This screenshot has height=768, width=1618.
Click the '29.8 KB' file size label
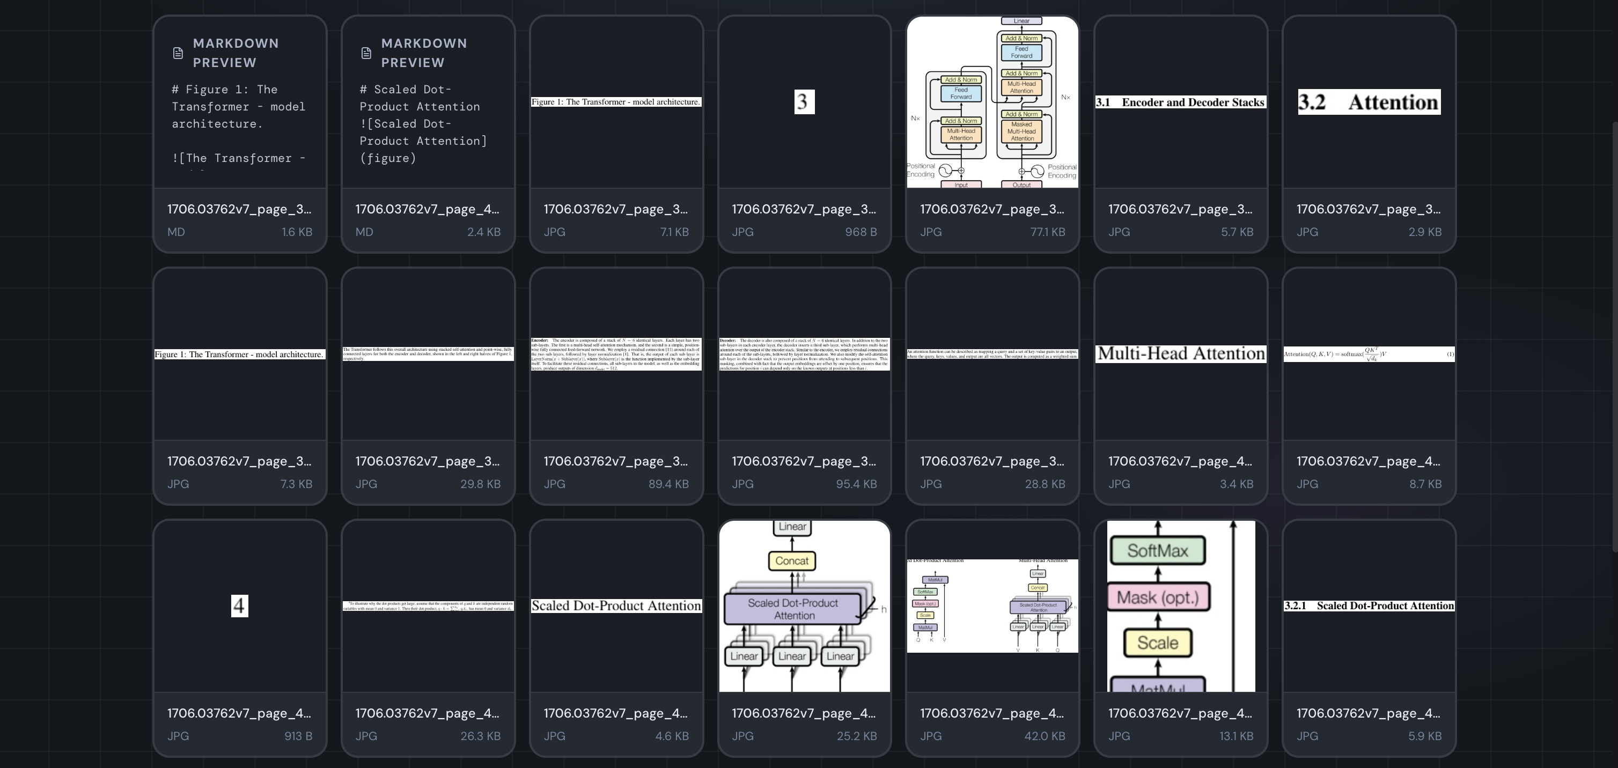[x=481, y=484]
